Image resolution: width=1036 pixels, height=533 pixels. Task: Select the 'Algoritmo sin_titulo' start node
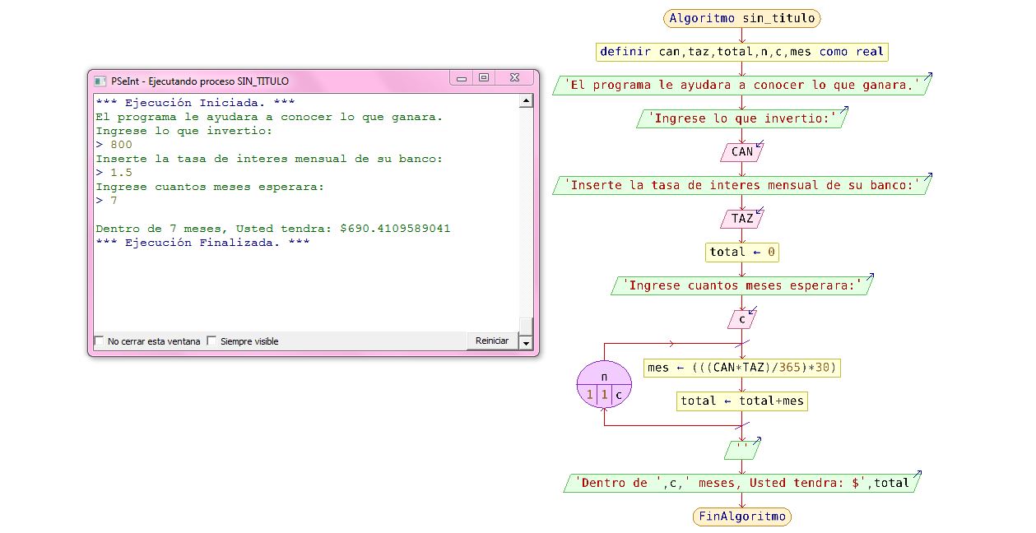[741, 18]
